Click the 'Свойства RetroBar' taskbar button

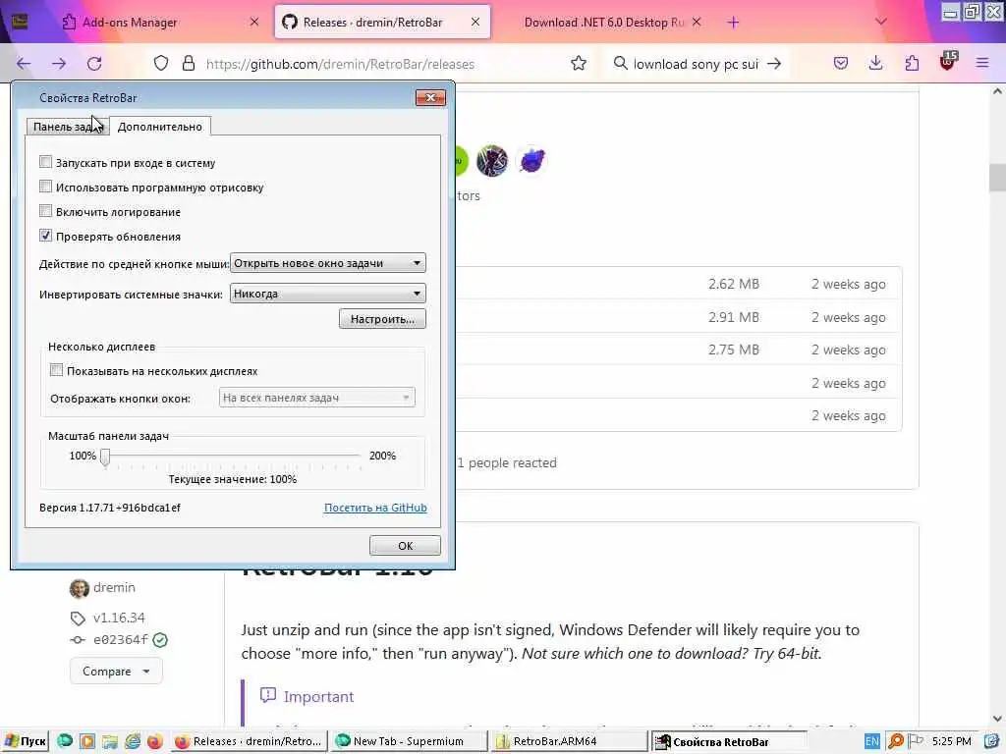[x=730, y=742]
